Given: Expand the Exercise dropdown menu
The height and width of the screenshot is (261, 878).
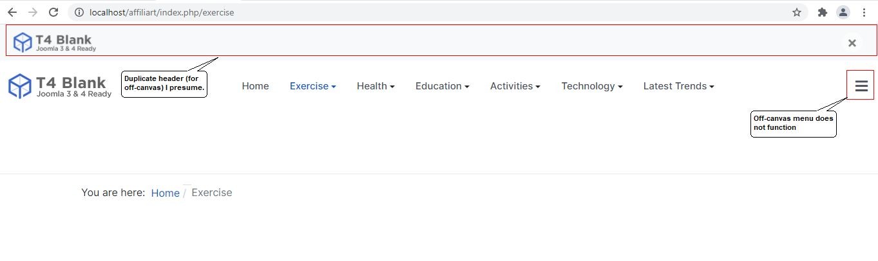Looking at the screenshot, I should [x=312, y=86].
